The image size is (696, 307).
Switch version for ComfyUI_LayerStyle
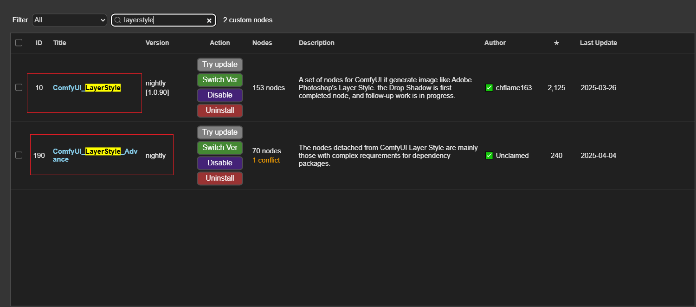pos(220,80)
